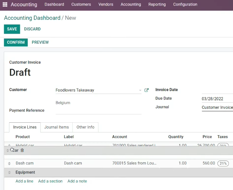Open the apps grid menu icon
This screenshot has width=233, height=190.
coord(5,5)
